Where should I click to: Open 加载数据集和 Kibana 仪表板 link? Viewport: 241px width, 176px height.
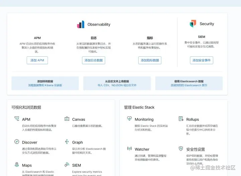pyautogui.click(x=45, y=85)
